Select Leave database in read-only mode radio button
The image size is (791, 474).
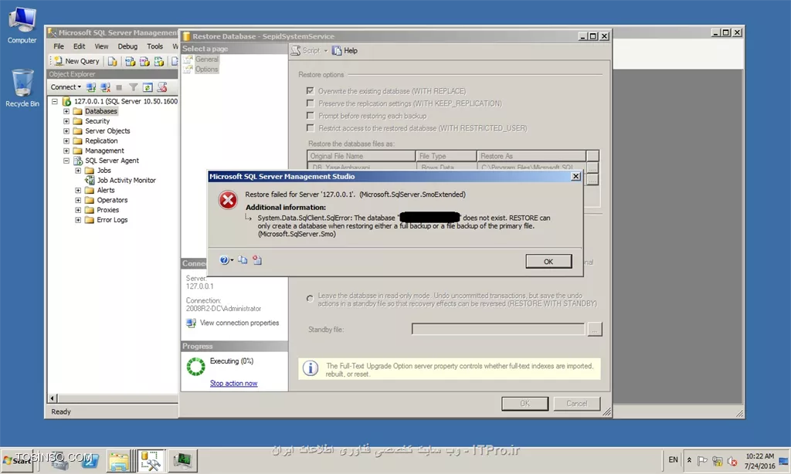310,299
